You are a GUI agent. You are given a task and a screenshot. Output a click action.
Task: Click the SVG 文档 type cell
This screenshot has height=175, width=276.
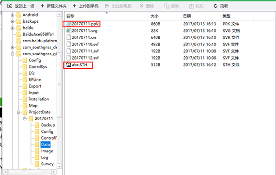click(x=231, y=31)
